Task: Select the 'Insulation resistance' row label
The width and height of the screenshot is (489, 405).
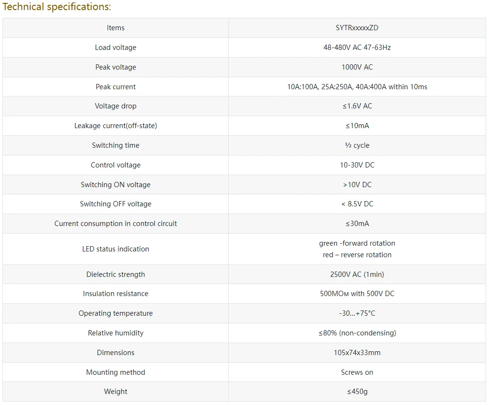Action: pos(116,294)
